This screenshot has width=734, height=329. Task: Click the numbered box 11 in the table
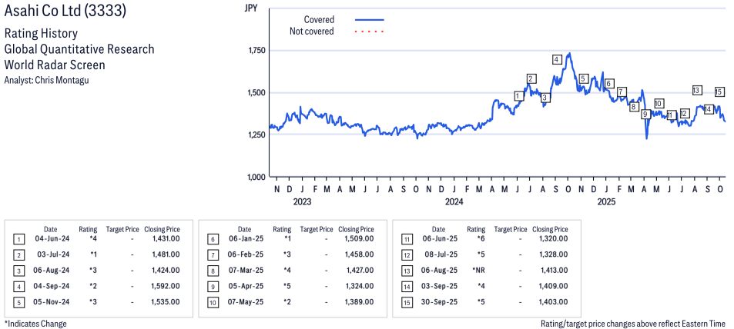point(407,239)
